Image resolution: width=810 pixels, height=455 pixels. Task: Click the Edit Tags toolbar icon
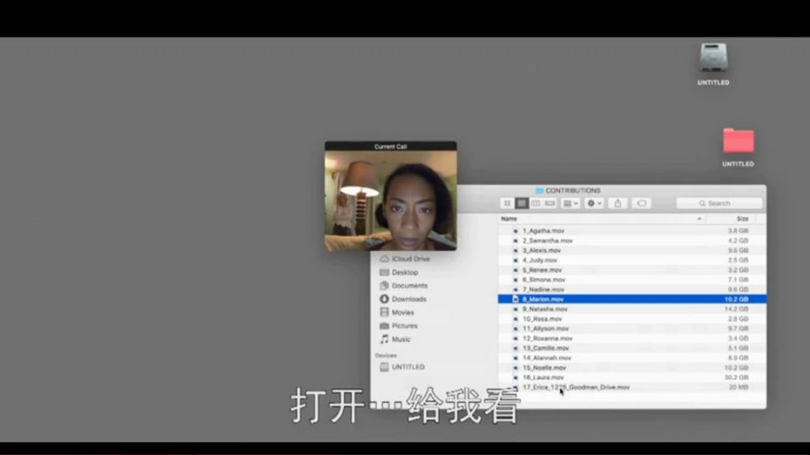641,203
